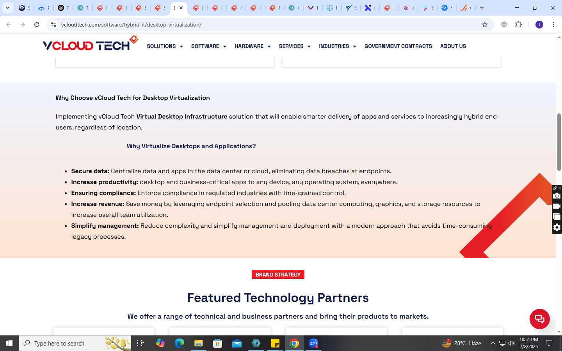Screen dimensions: 562x351
Task: Open the purple profile avatar
Action: tap(539, 25)
